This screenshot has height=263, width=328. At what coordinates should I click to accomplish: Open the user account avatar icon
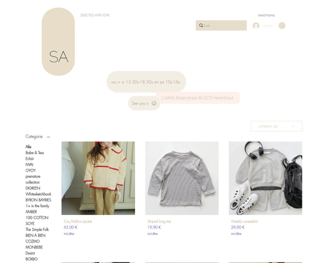click(256, 26)
